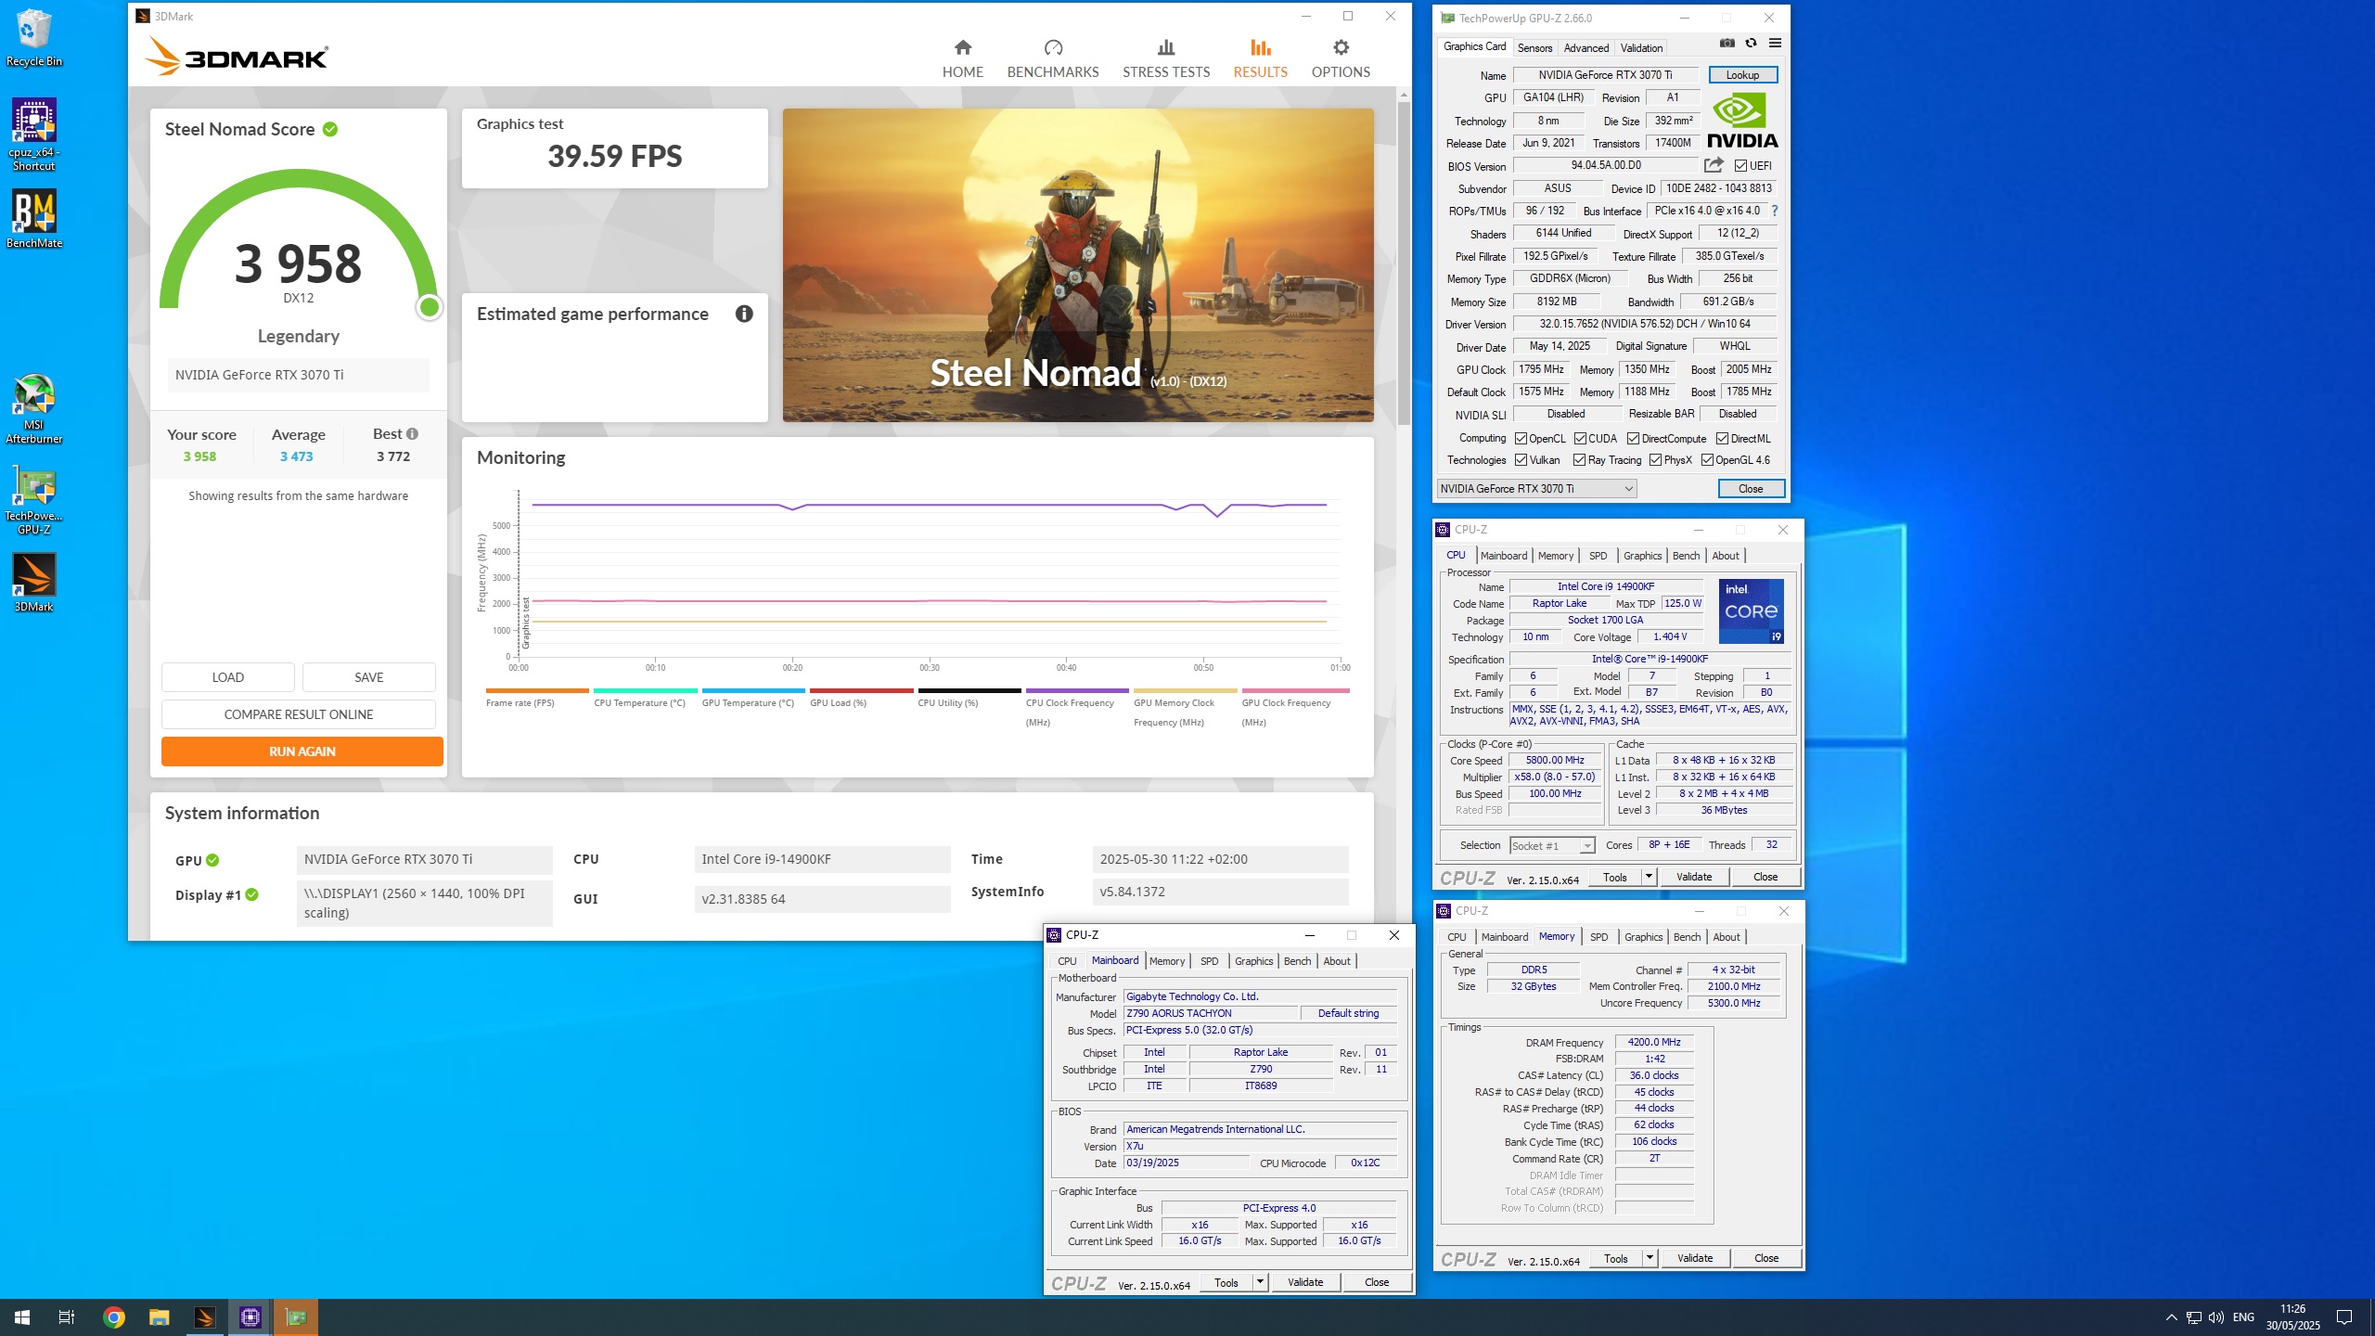
Task: Expand Tools arrow in CPU-Z Memory window
Action: 1650,1258
